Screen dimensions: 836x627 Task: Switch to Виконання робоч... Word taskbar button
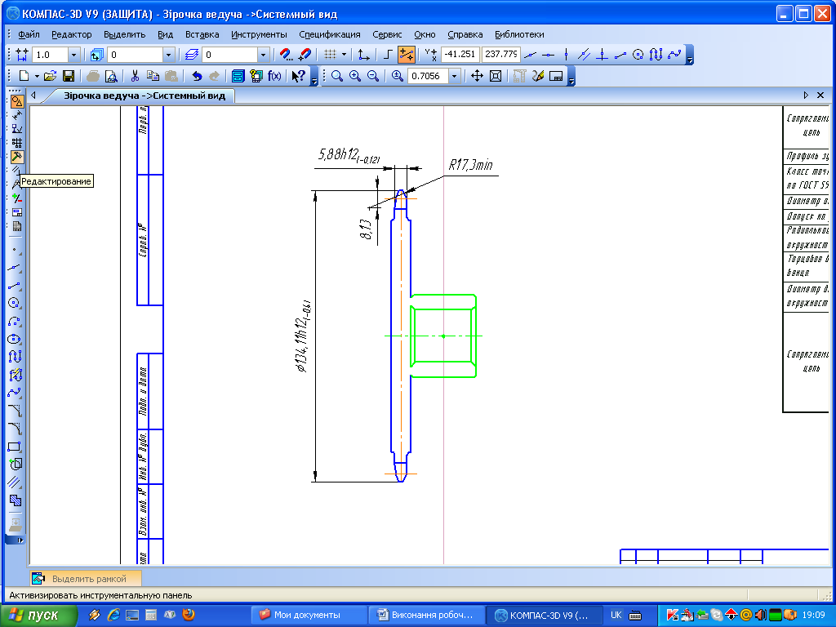pos(427,615)
